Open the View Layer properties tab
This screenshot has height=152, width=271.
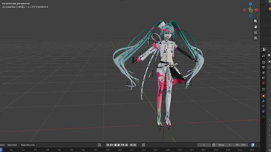click(x=263, y=72)
